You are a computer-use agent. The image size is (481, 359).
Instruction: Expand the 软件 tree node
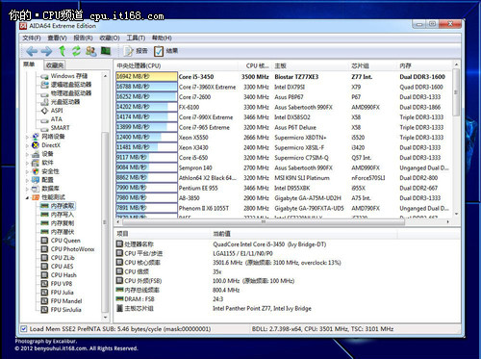(27, 163)
